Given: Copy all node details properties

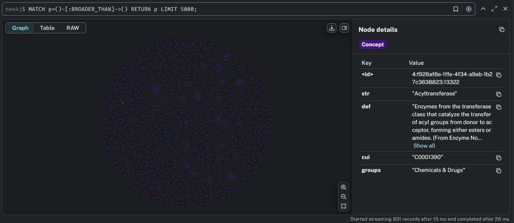Looking at the screenshot, I should coord(501,29).
